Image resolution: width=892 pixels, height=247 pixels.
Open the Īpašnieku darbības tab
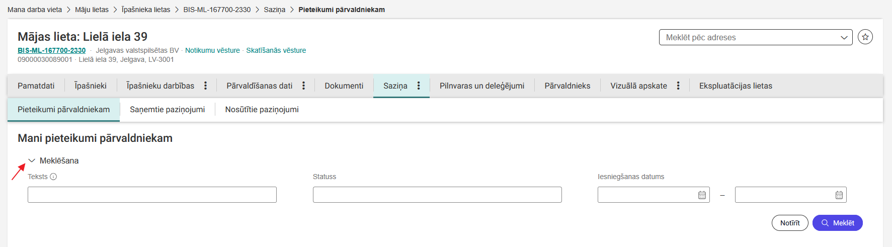tap(160, 86)
